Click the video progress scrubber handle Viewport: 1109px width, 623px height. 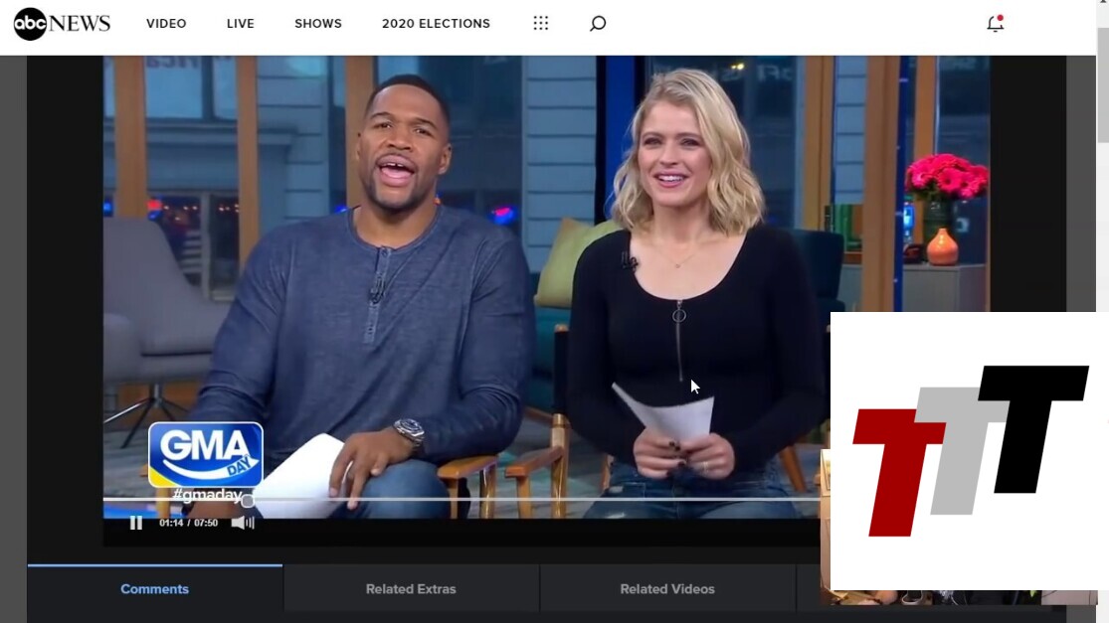click(248, 500)
